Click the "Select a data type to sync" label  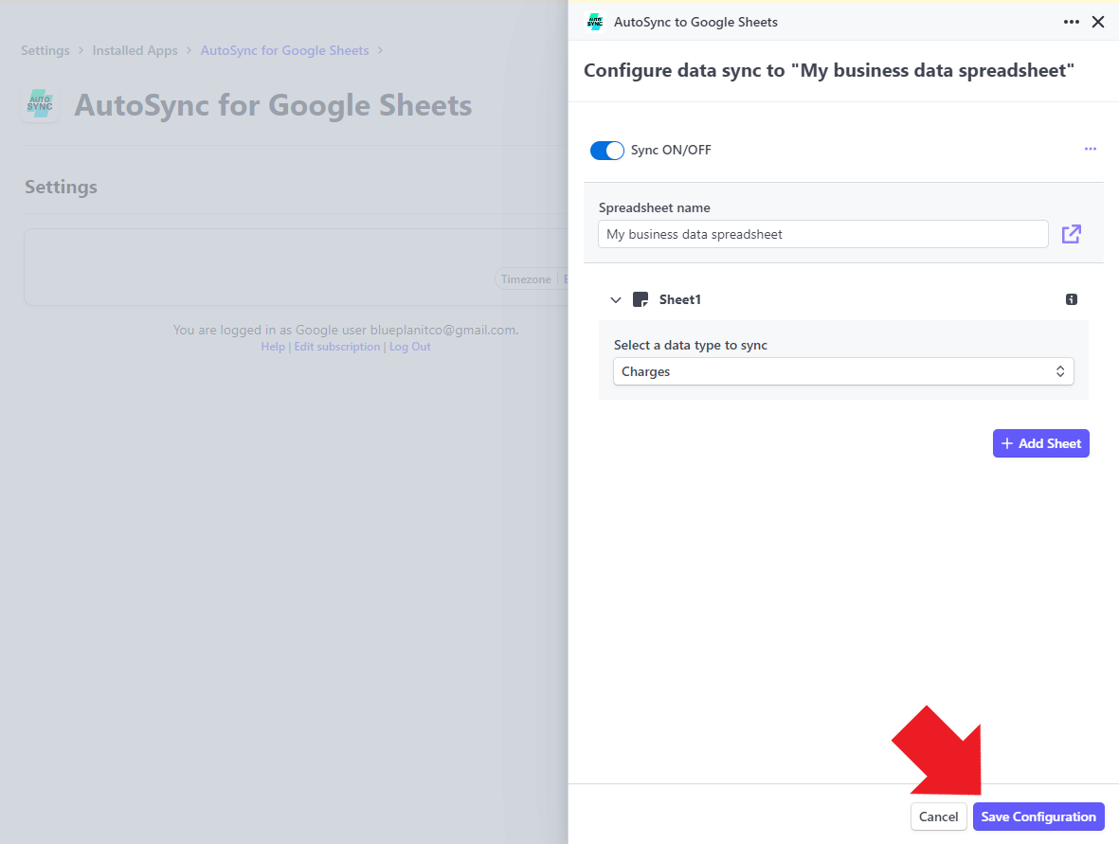point(690,346)
